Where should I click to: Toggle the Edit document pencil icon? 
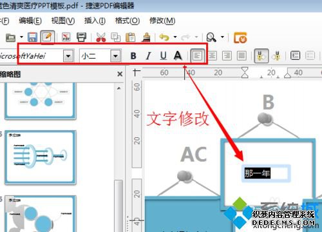(x=48, y=37)
